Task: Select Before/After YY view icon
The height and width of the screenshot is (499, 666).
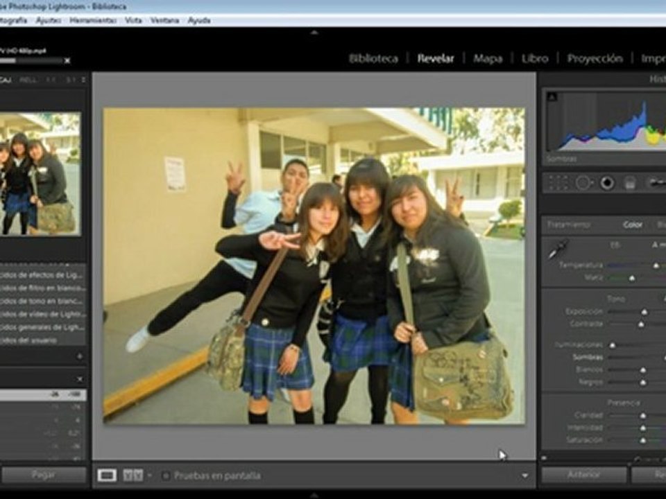Action: point(133,475)
